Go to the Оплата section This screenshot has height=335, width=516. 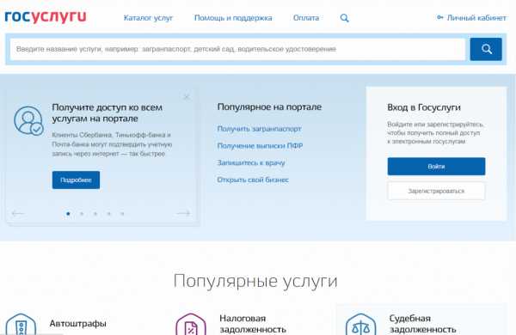[306, 18]
